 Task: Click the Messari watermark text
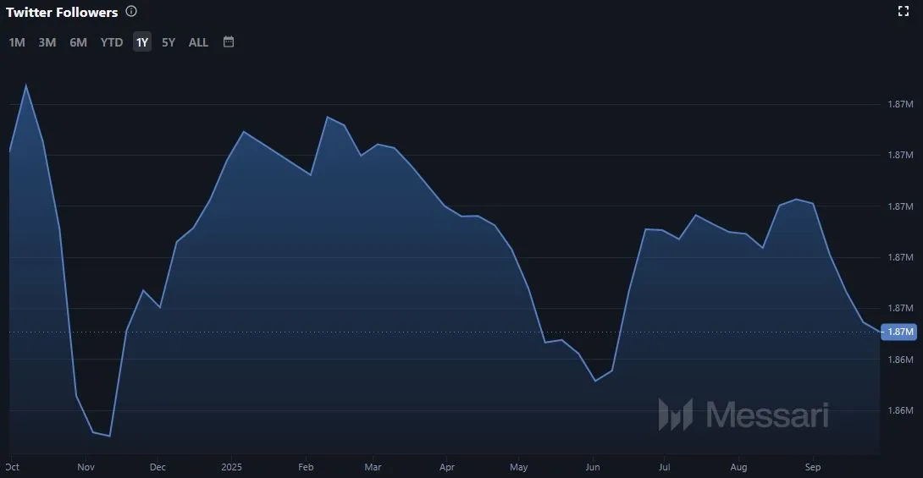766,415
